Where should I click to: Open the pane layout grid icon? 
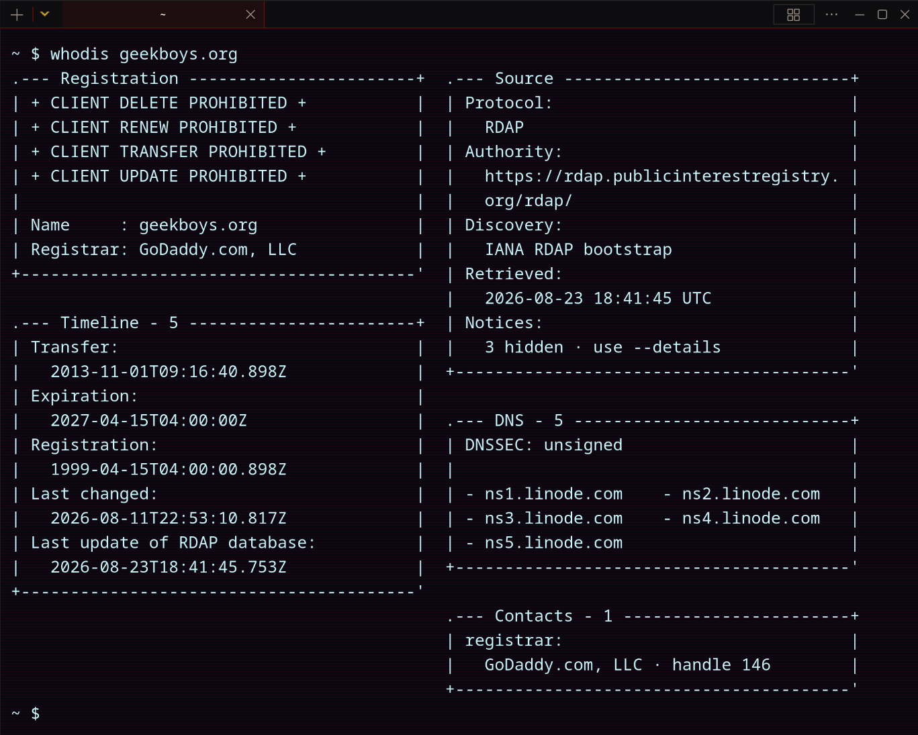pyautogui.click(x=794, y=14)
